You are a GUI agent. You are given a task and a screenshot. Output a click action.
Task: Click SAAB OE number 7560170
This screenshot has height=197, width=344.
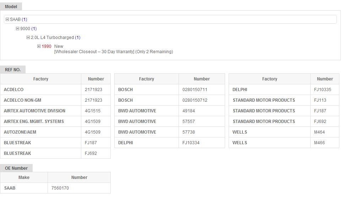click(x=60, y=188)
